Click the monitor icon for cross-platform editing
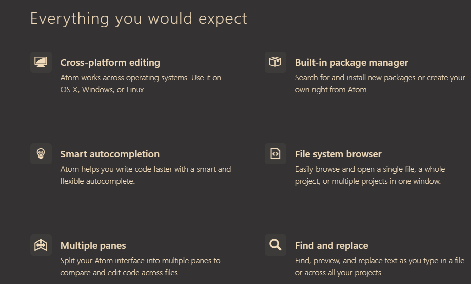This screenshot has height=284, width=471. coord(41,62)
